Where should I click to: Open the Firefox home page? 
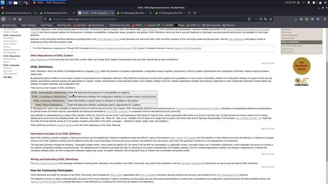[20, 19]
